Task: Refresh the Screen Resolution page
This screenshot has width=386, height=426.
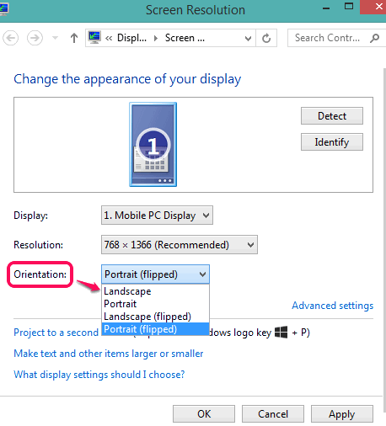Action: [266, 38]
